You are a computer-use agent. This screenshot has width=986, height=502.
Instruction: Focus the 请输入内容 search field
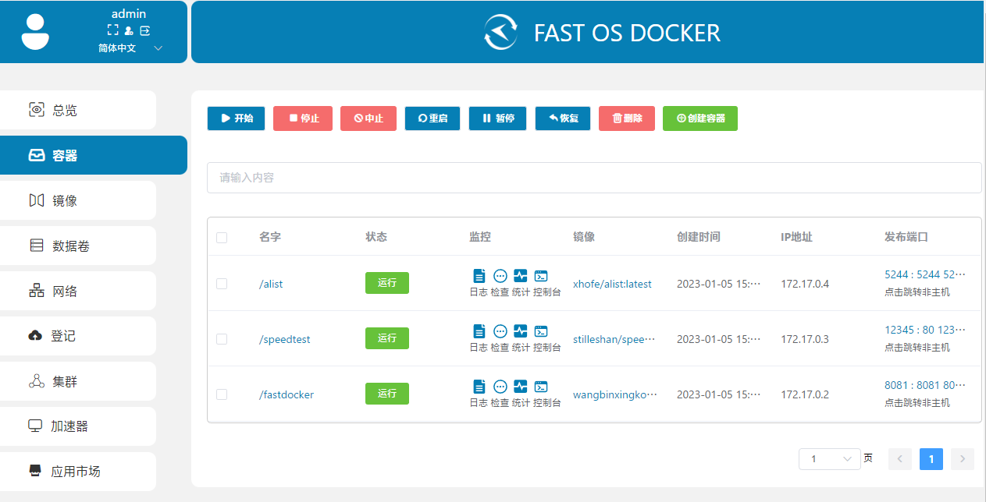pos(593,178)
